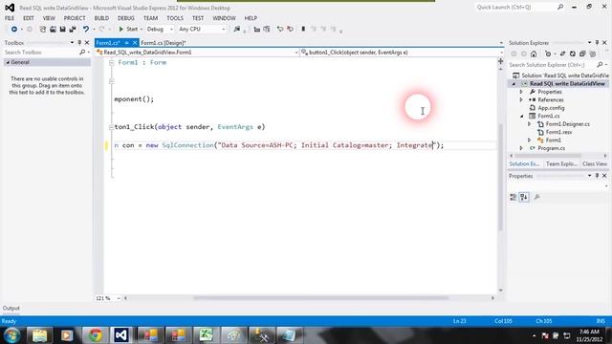Click the Save All toolbar icon

click(x=73, y=30)
